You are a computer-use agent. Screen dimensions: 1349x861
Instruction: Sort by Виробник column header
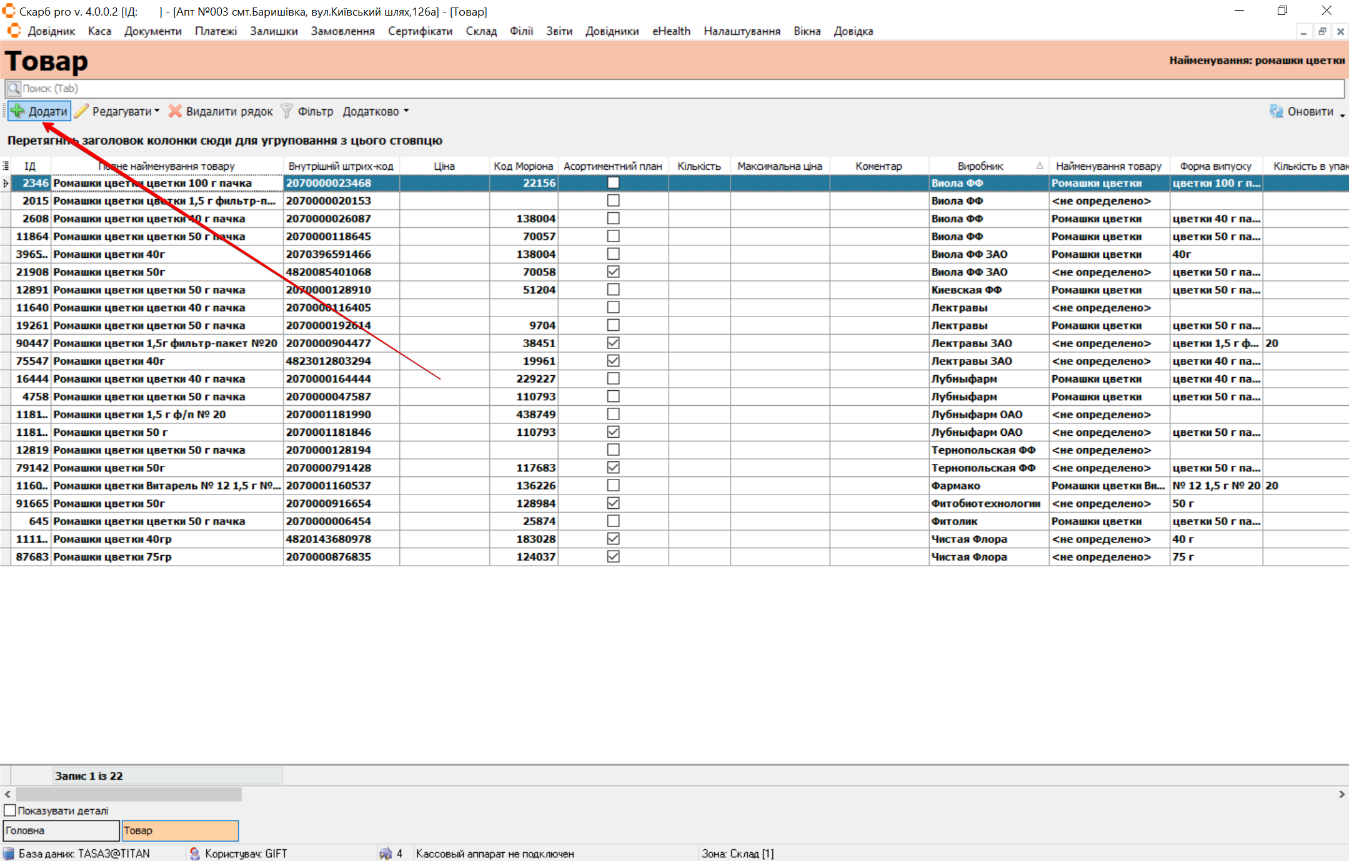(x=980, y=166)
